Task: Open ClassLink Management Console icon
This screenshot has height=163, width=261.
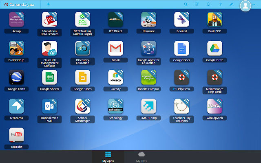Action: (x=49, y=48)
